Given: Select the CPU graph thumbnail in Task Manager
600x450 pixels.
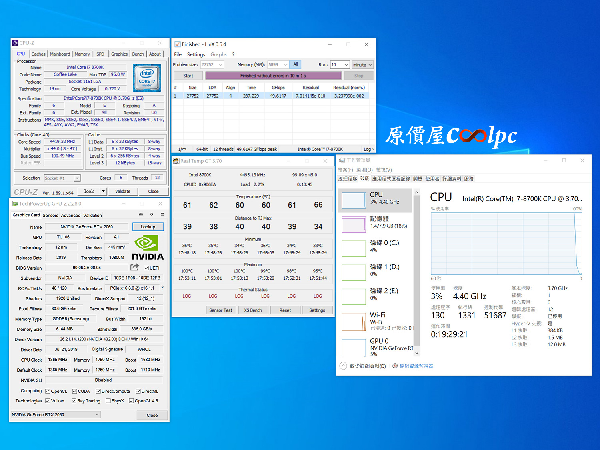Looking at the screenshot, I should pyautogui.click(x=354, y=200).
